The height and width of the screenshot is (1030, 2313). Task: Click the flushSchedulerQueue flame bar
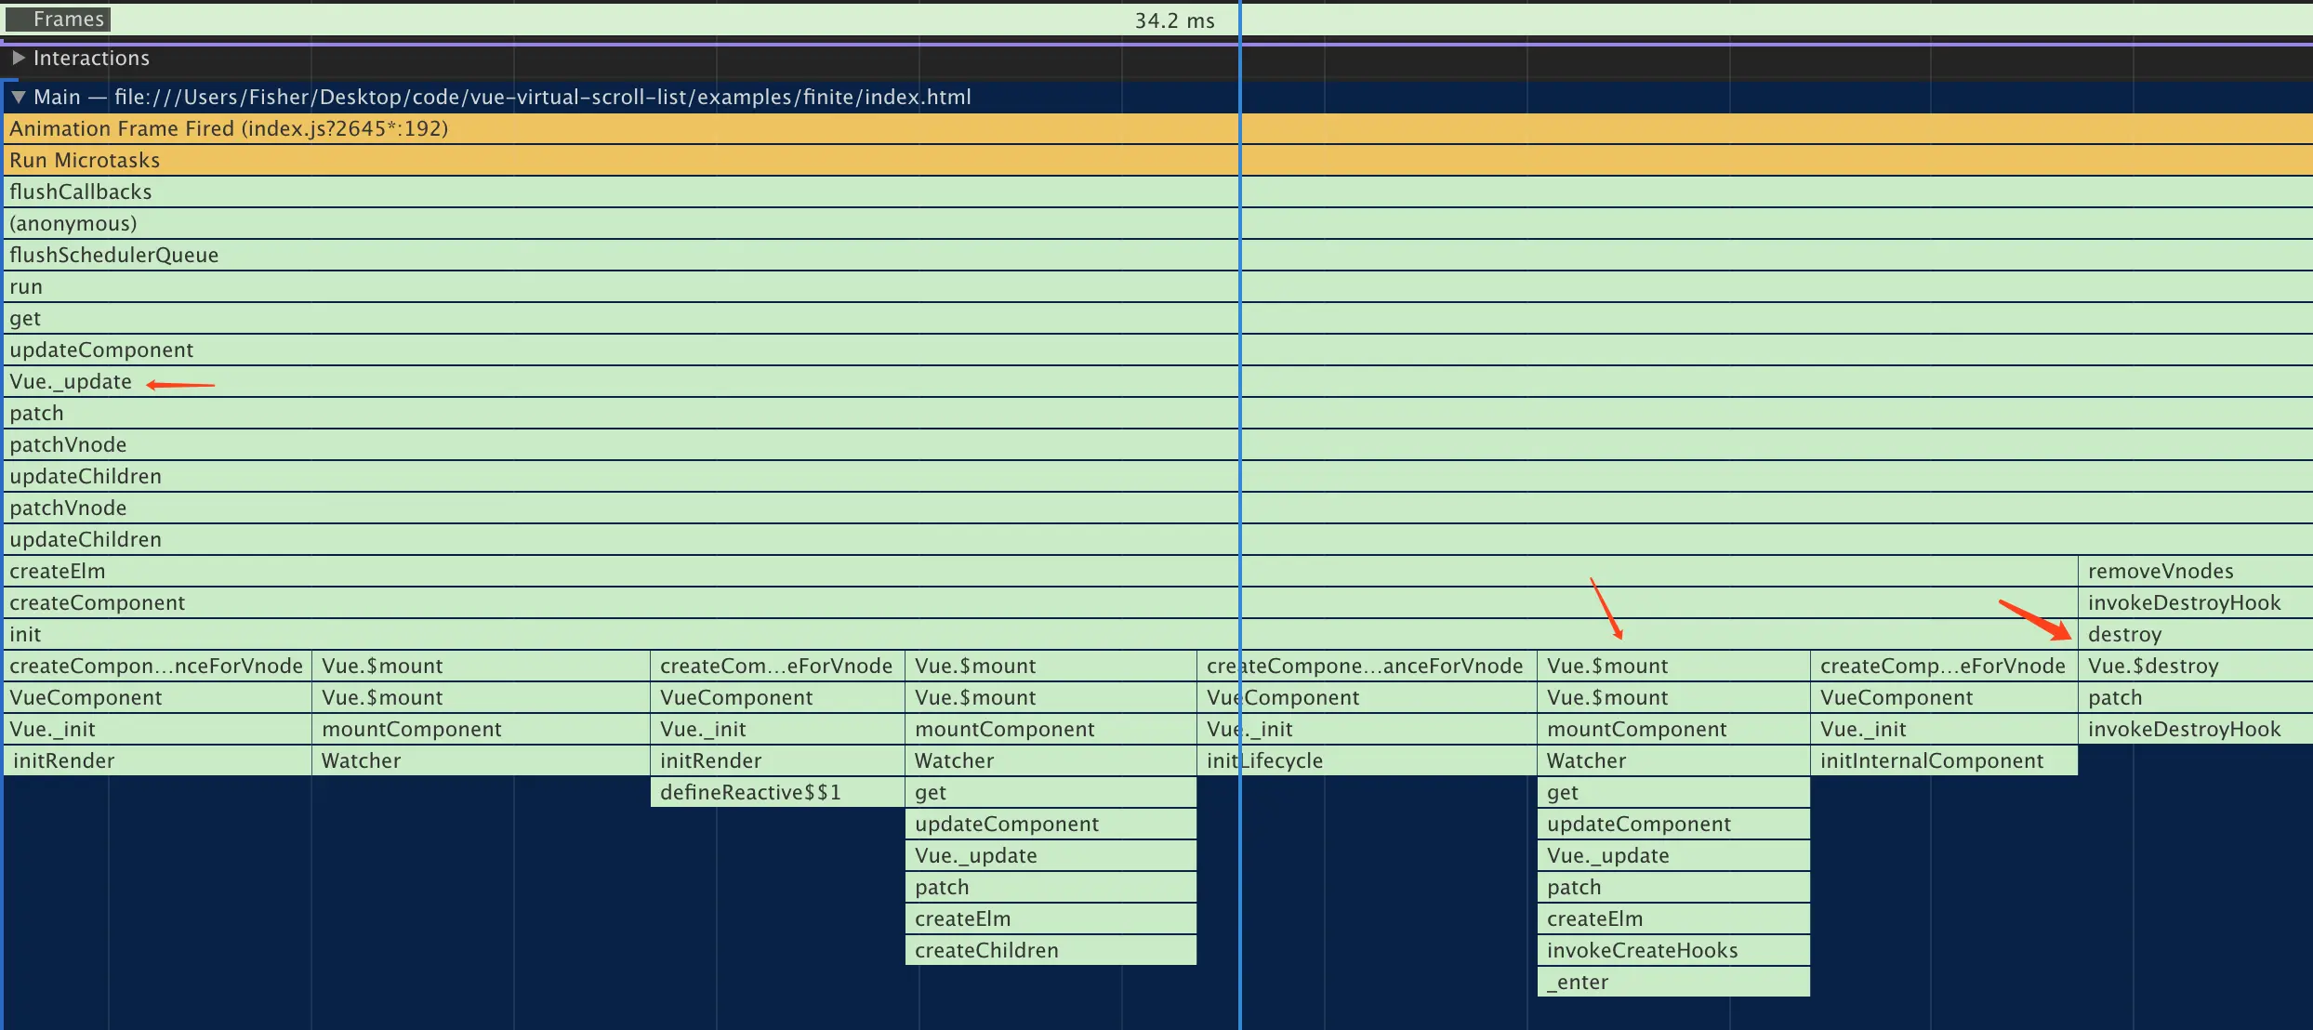point(114,255)
